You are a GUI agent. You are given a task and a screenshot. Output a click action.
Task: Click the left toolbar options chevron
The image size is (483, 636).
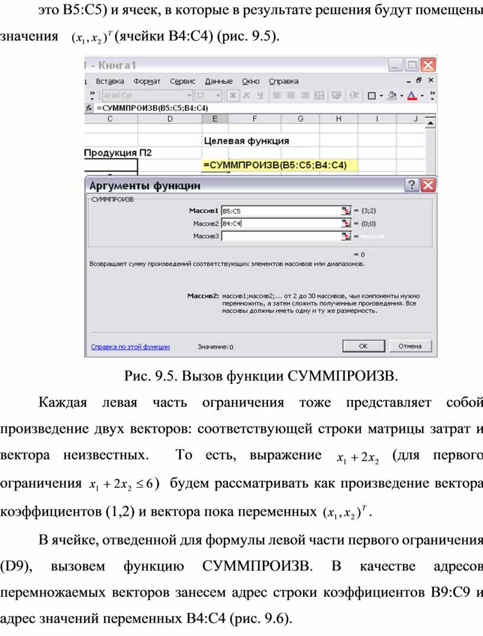click(x=92, y=95)
